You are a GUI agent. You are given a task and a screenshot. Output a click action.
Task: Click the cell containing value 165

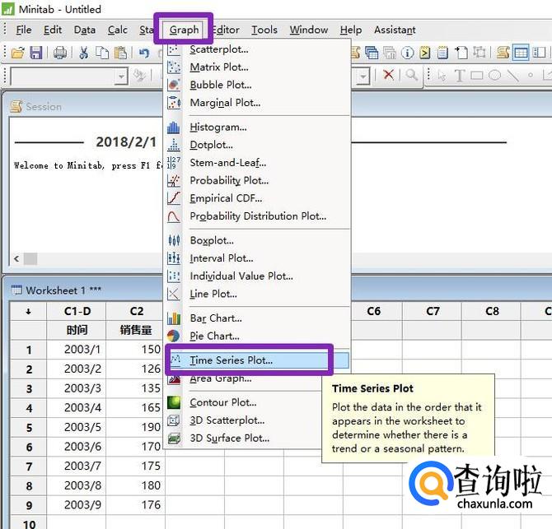tap(136, 408)
